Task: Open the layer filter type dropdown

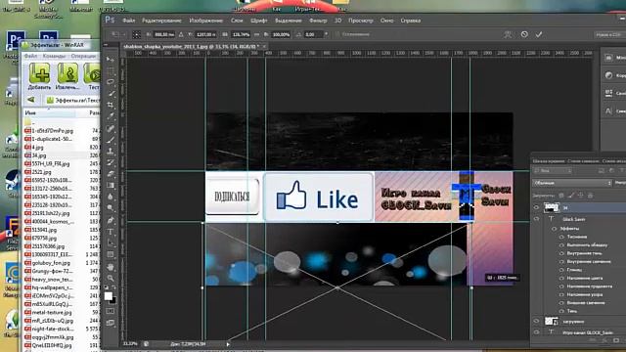Action: [x=553, y=171]
